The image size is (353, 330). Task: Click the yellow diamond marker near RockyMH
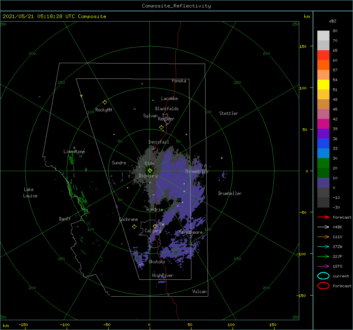105,102
